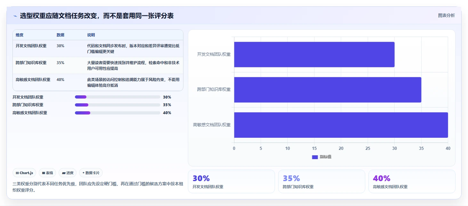Viewport: 468px width, 206px height.
Task: Open the 40% 高敏感文档团队权重 data card
Action: coord(412,181)
